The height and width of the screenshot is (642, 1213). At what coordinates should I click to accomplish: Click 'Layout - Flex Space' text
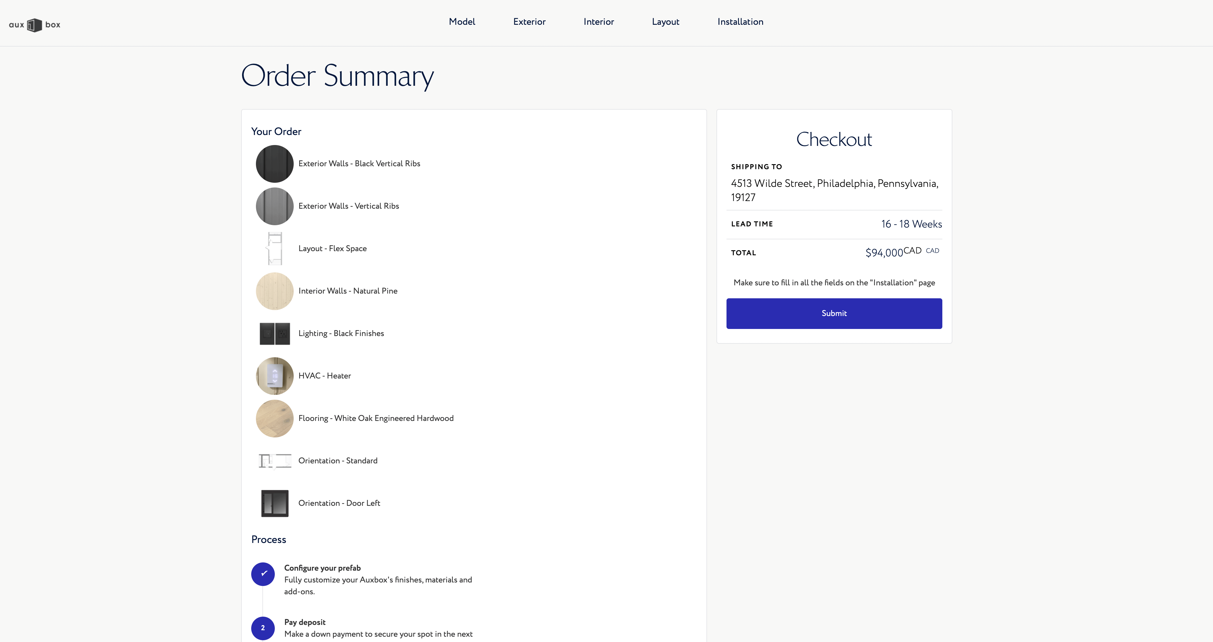coord(333,248)
